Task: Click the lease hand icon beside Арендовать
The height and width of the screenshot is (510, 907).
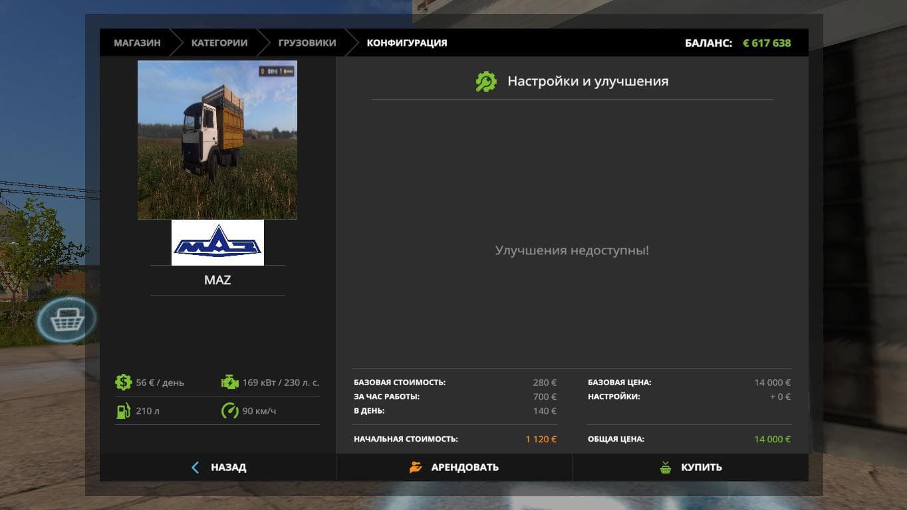Action: pos(416,467)
